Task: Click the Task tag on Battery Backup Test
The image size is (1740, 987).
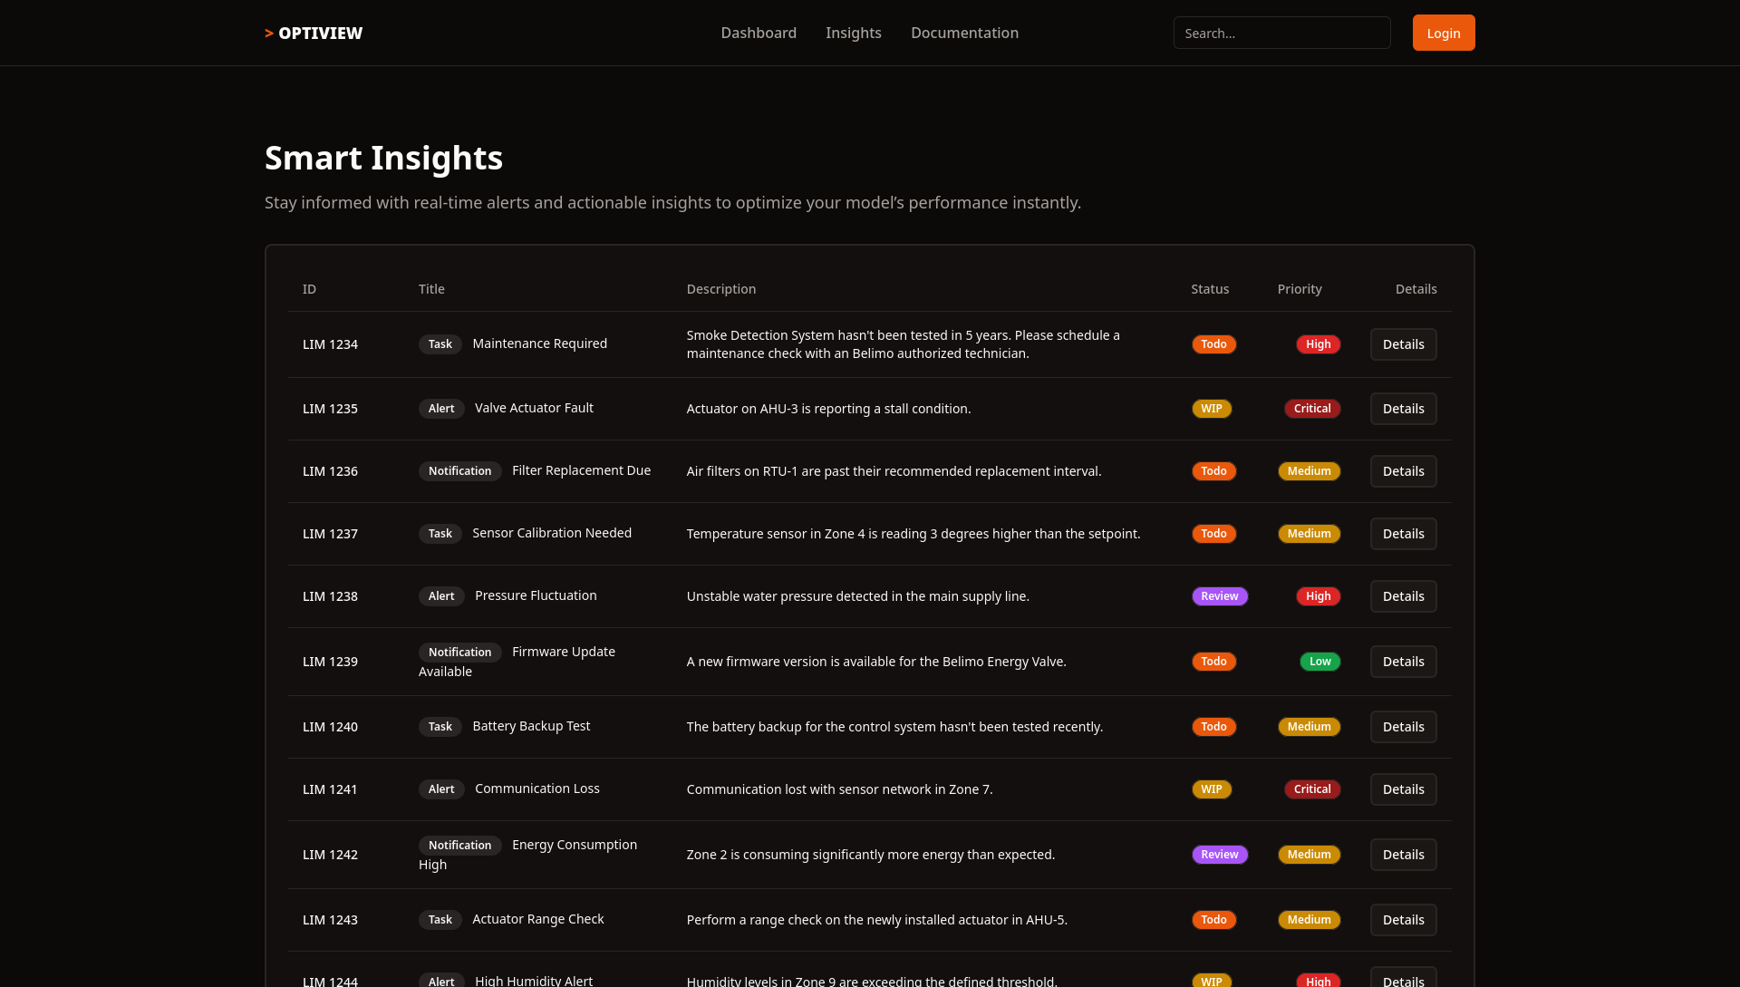Action: 440,727
